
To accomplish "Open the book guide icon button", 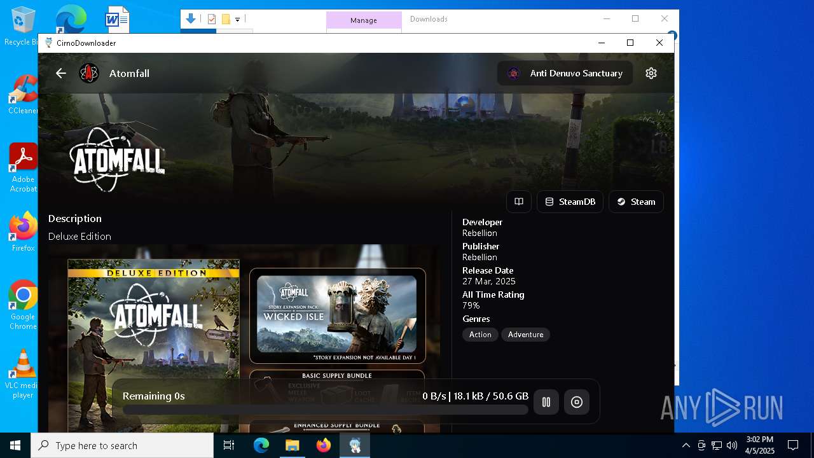I will [x=519, y=202].
